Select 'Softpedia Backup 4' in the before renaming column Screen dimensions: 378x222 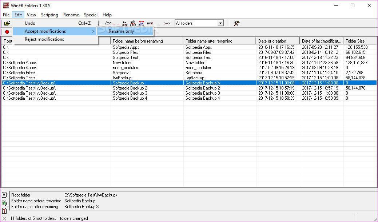tap(130, 98)
